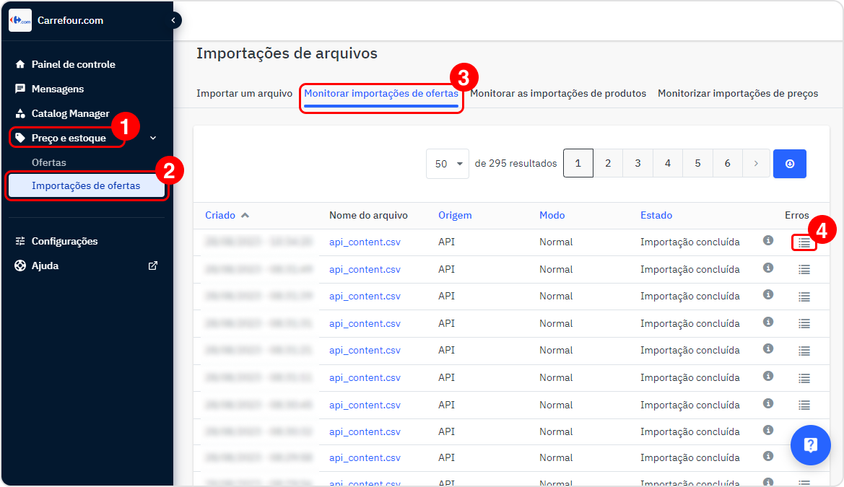Go to pagination page 5
This screenshot has width=844, height=487.
pos(697,163)
